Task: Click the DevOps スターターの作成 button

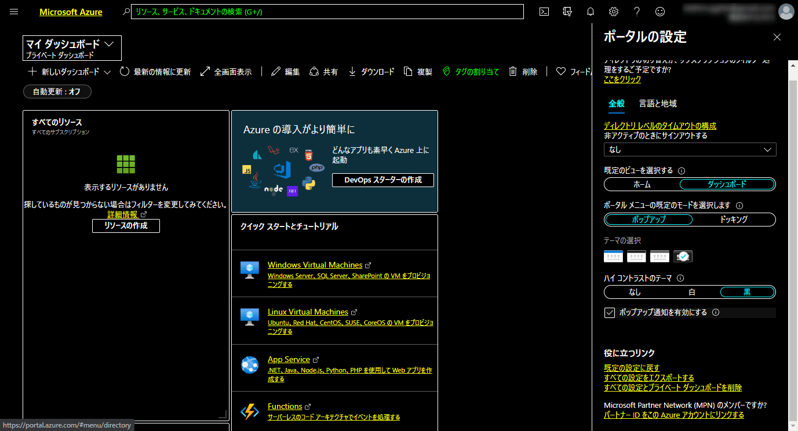Action: 383,180
